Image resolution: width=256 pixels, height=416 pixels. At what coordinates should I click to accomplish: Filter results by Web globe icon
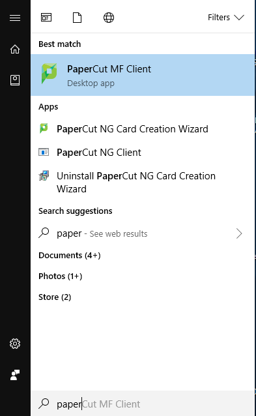[109, 18]
